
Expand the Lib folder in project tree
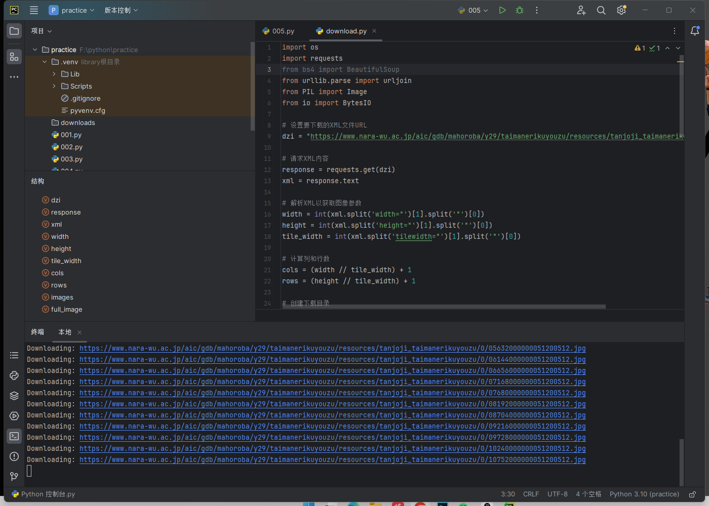54,74
